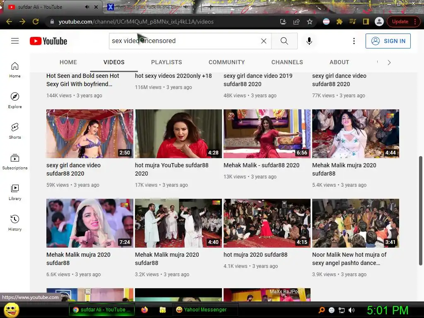The height and width of the screenshot is (318, 424).
Task: Switch to the CHANNELS tab
Action: tap(287, 62)
